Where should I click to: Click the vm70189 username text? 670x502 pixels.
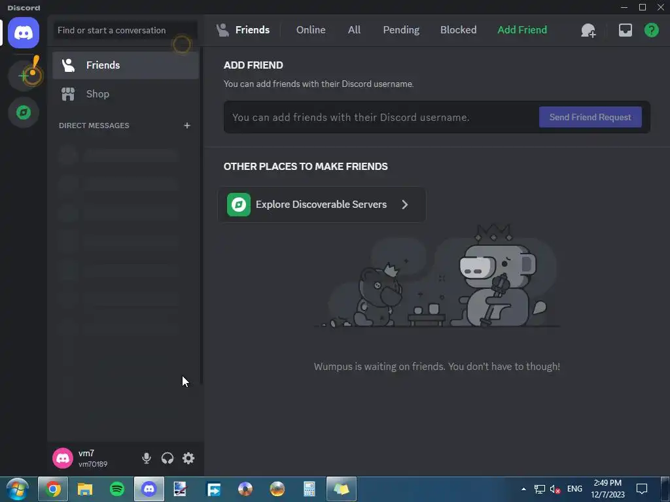click(93, 464)
